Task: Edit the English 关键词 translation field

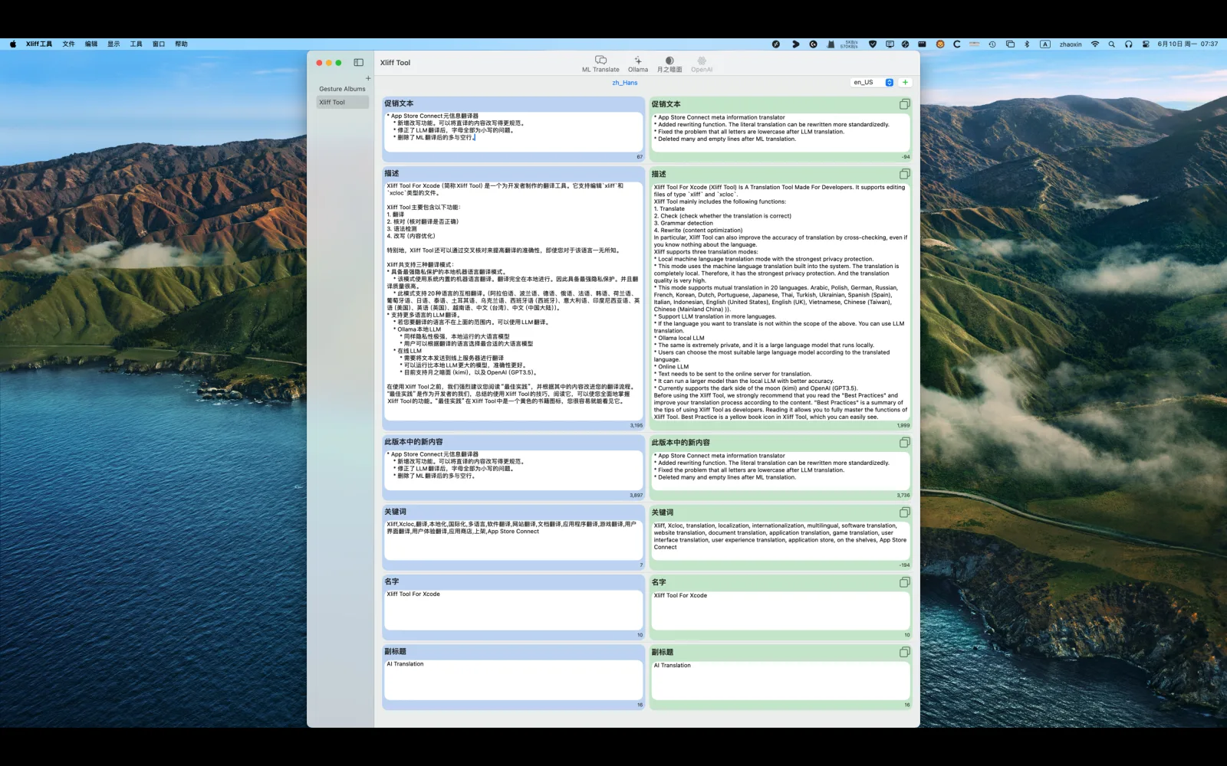Action: [x=780, y=541]
